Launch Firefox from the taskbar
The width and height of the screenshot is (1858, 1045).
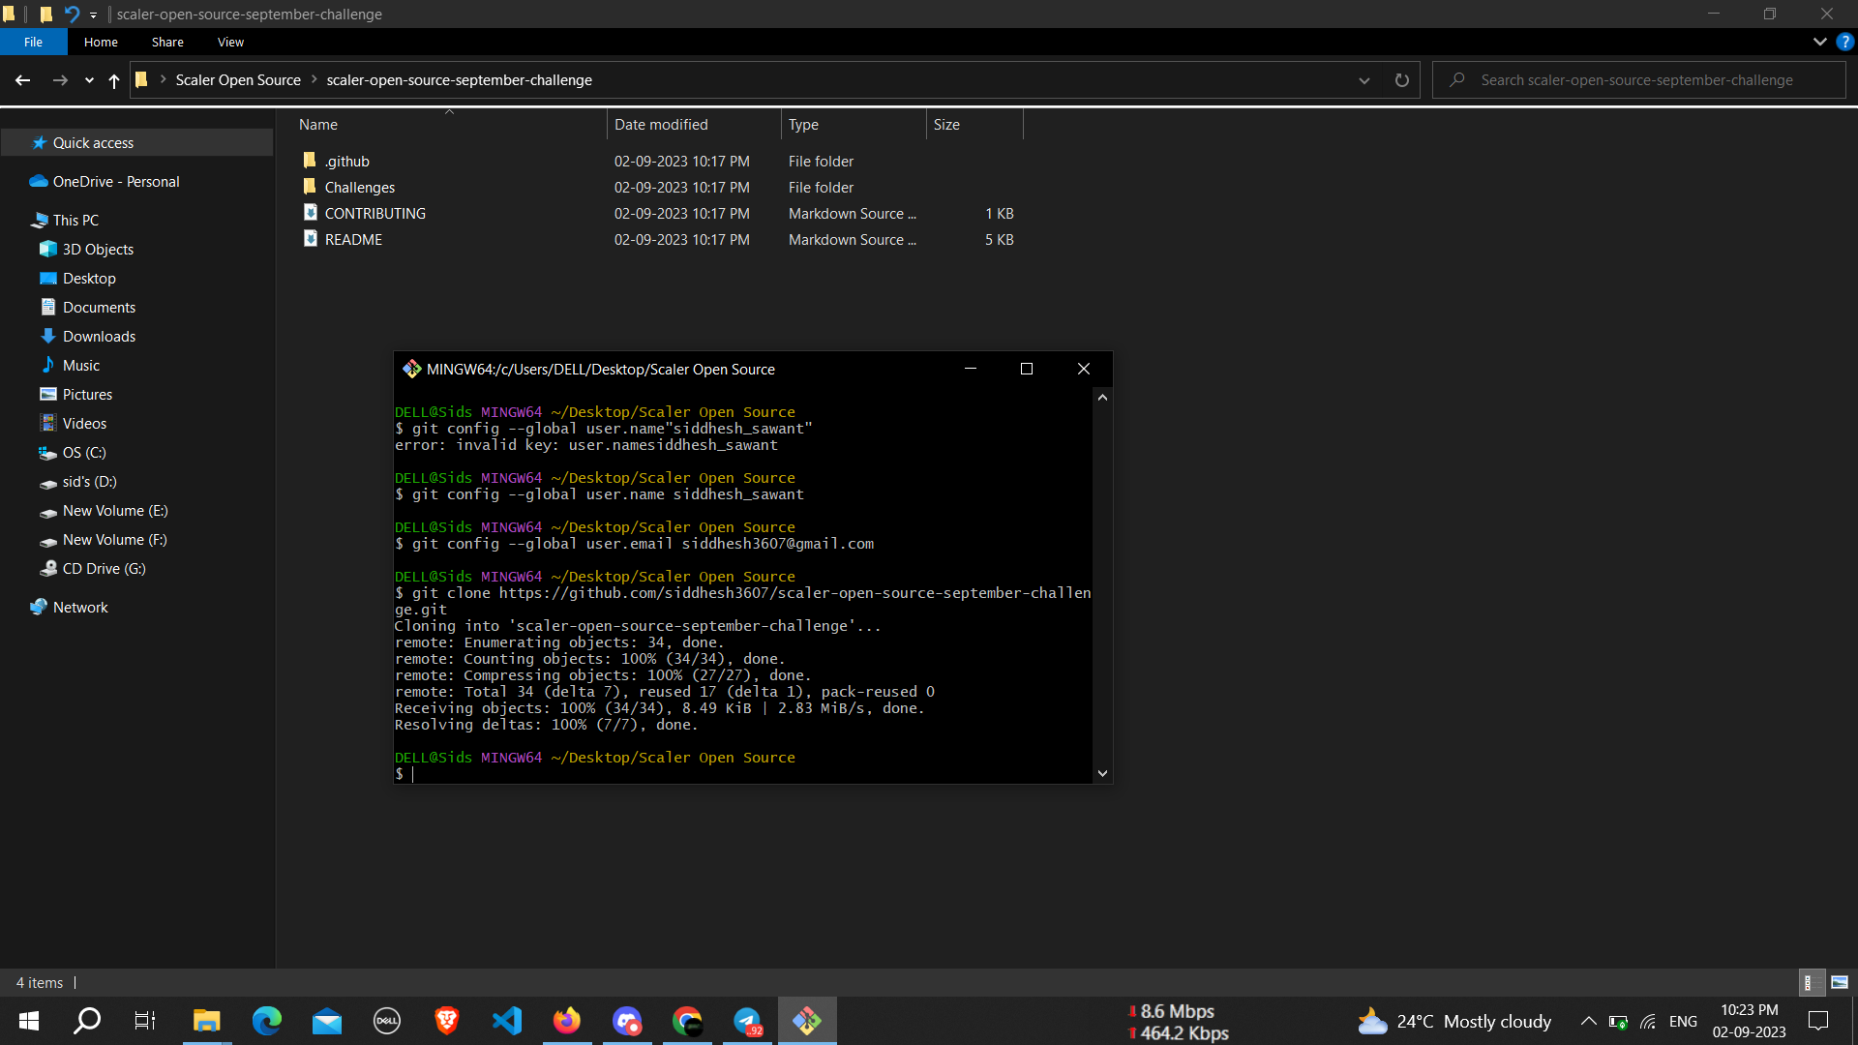point(567,1021)
